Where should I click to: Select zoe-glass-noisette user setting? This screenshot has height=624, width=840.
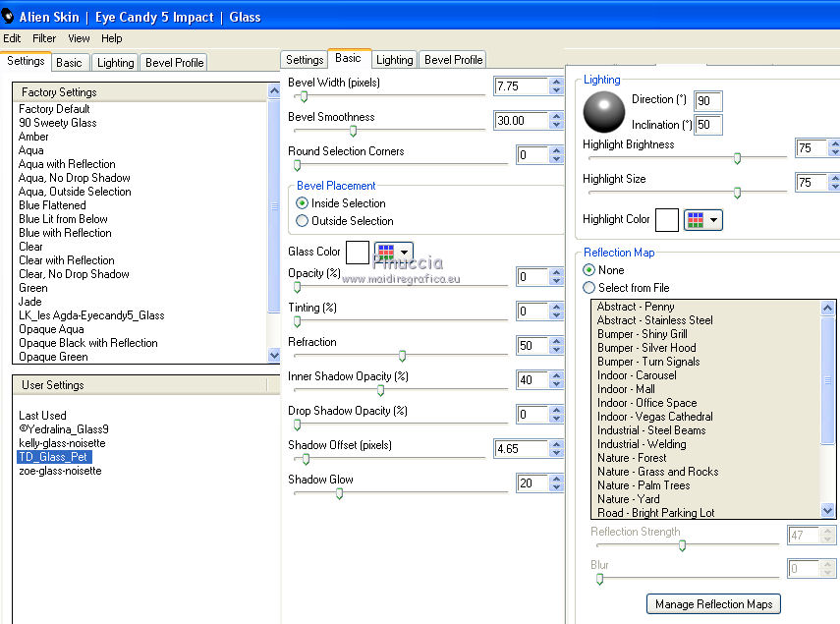(60, 471)
